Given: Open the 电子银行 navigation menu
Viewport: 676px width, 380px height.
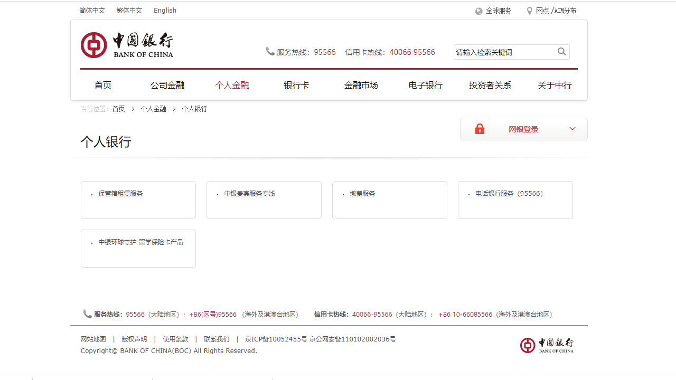Looking at the screenshot, I should point(425,85).
